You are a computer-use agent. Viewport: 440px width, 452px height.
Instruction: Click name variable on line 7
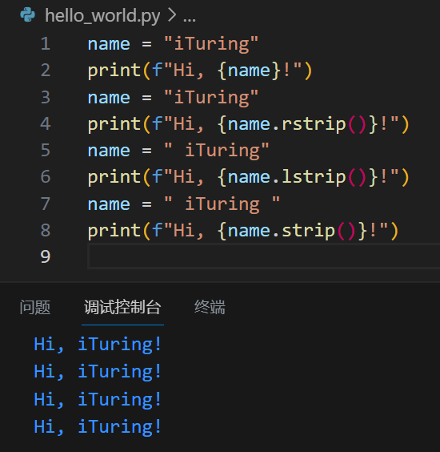click(109, 204)
